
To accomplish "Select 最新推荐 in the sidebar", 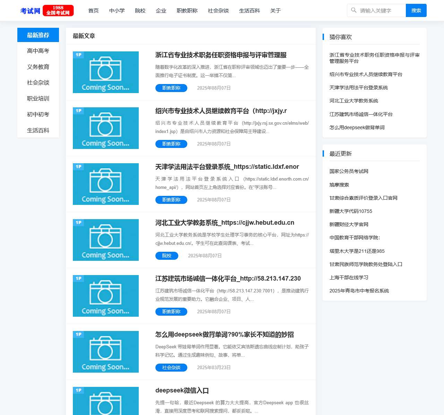I will point(38,35).
